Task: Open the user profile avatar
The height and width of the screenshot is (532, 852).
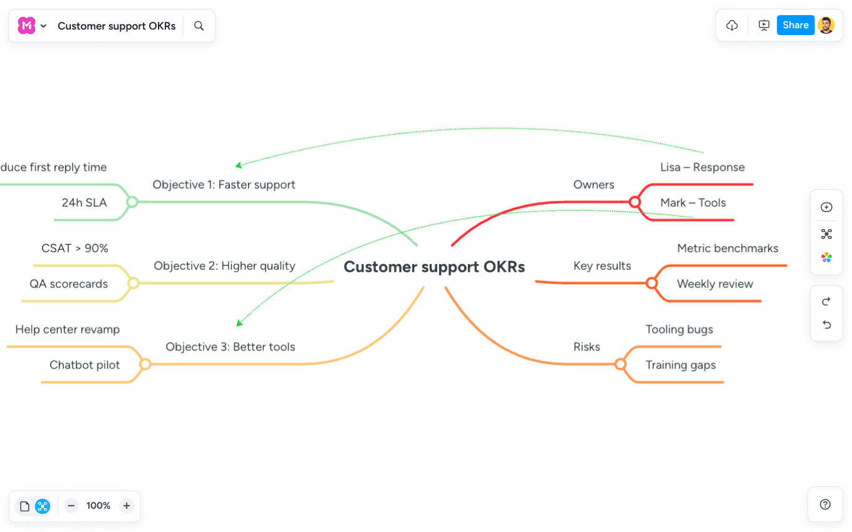Action: click(826, 25)
